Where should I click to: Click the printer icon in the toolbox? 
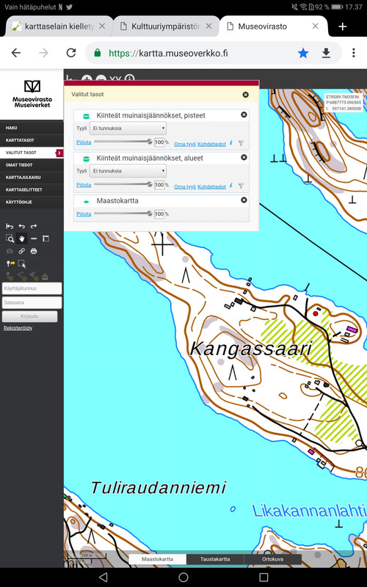pyautogui.click(x=34, y=251)
